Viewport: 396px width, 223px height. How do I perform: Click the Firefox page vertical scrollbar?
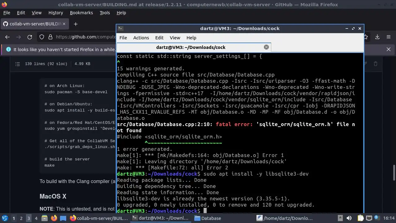(394, 173)
